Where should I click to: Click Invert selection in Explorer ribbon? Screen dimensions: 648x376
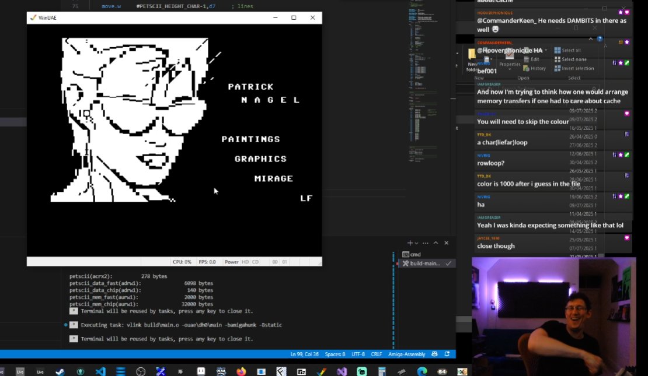pyautogui.click(x=574, y=69)
